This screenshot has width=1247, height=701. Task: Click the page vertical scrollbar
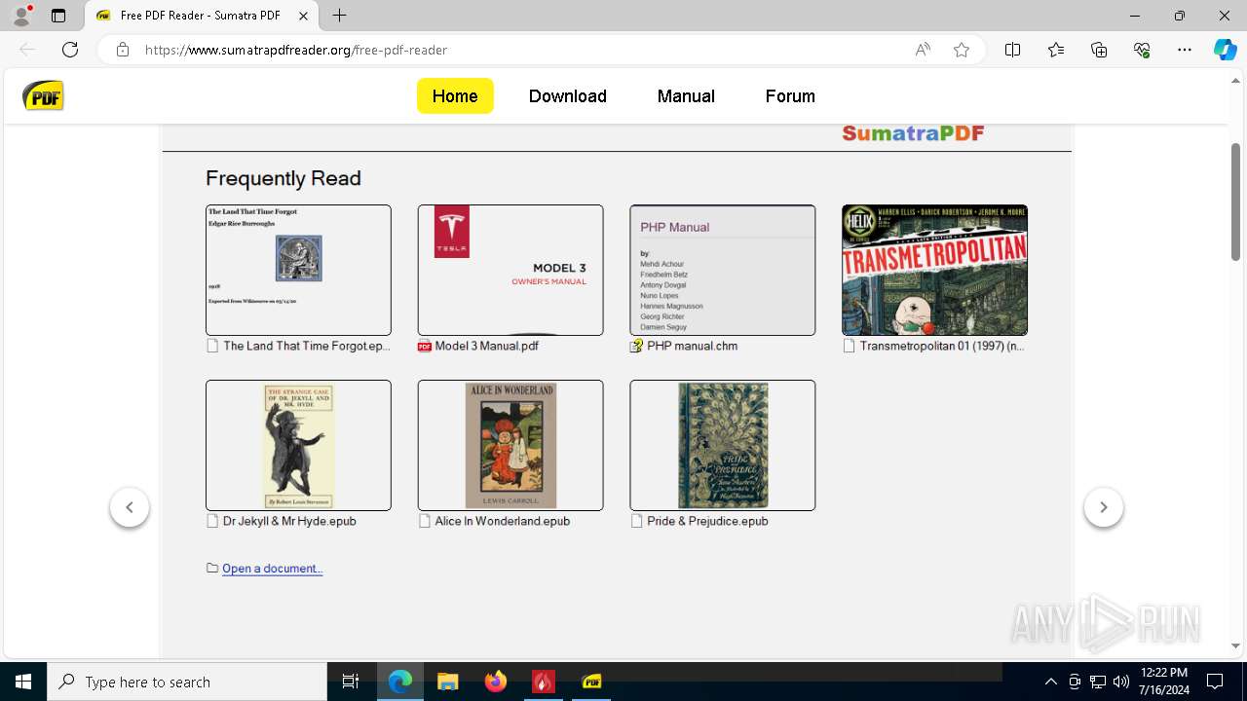pos(1235,201)
